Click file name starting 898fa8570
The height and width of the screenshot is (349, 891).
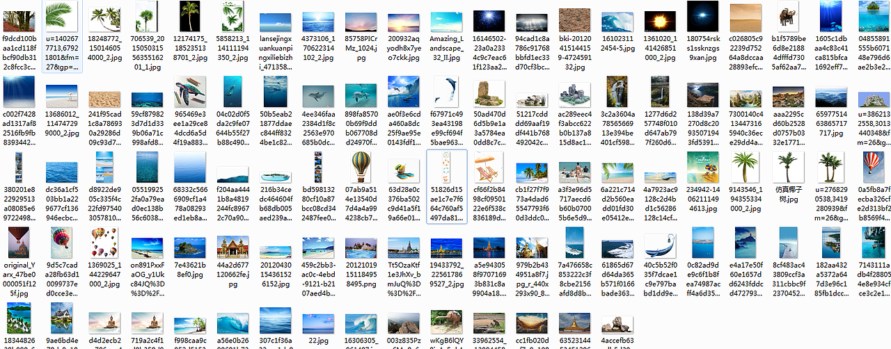click(361, 128)
